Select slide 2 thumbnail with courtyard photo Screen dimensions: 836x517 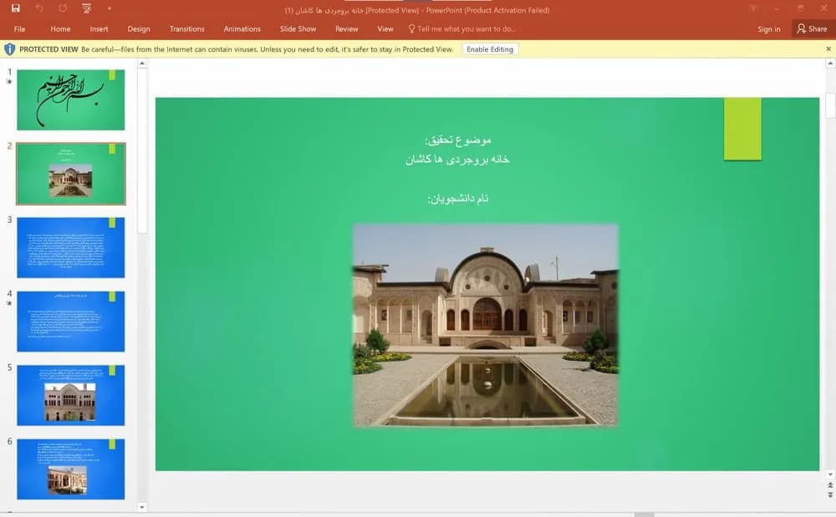coord(71,174)
